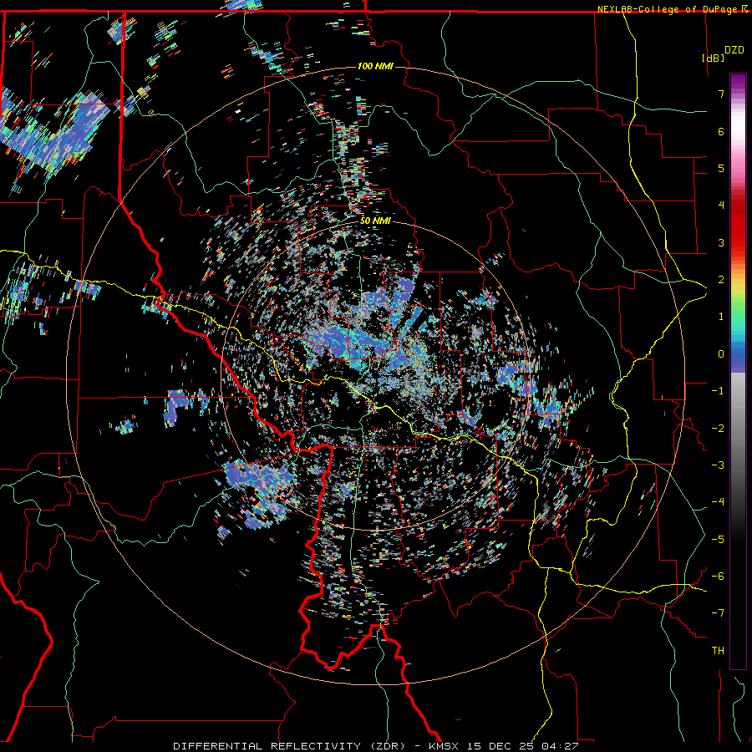Viewport: 752px width, 752px height.
Task: Click the positive 3 value on the color scale
Action: tap(721, 242)
